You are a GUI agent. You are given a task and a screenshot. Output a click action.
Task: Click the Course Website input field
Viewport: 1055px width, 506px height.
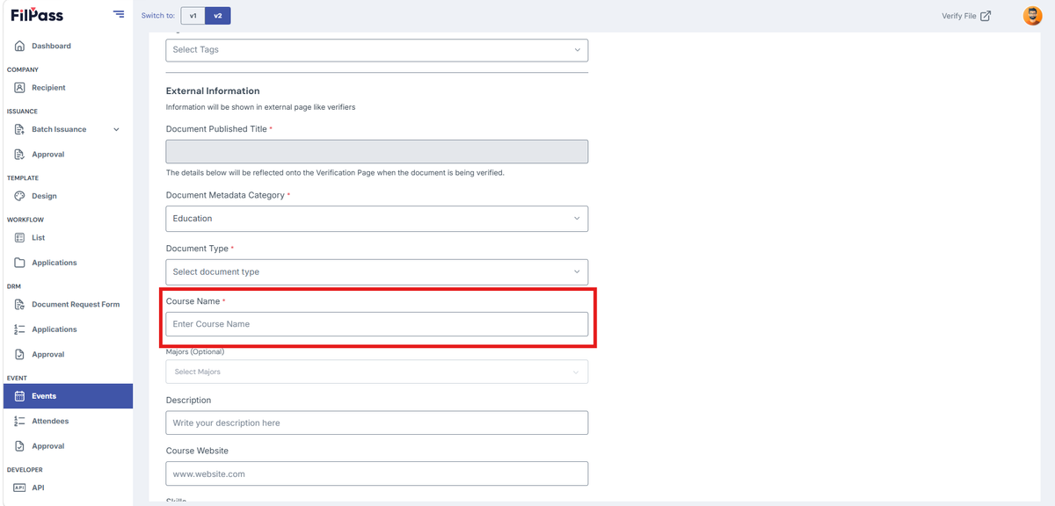pyautogui.click(x=376, y=474)
